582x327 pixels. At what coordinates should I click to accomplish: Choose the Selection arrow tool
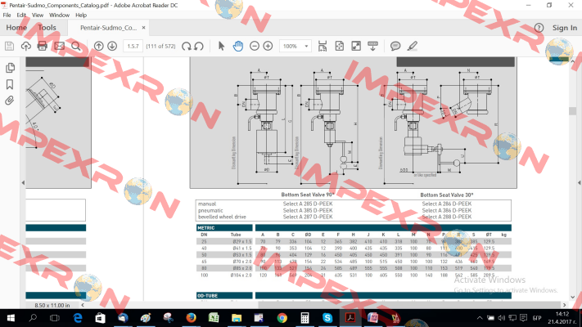[x=221, y=46]
